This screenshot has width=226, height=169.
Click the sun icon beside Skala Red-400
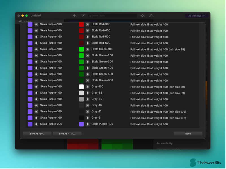point(88,31)
